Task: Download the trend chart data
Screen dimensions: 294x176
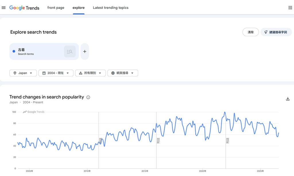Action: click(288, 99)
